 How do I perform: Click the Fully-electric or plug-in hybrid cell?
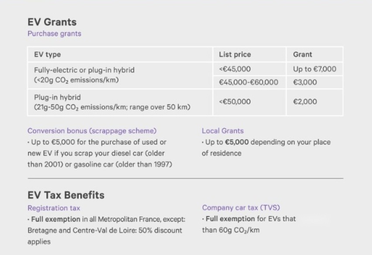120,75
